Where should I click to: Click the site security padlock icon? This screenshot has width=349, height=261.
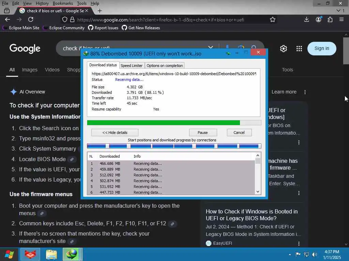(72, 19)
